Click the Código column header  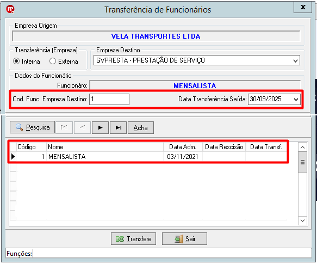click(32, 147)
